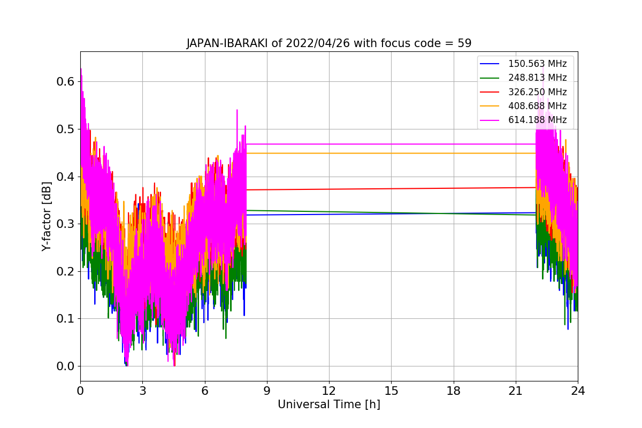Click x-axis tick label 15
The height and width of the screenshot is (428, 642).
click(x=391, y=391)
